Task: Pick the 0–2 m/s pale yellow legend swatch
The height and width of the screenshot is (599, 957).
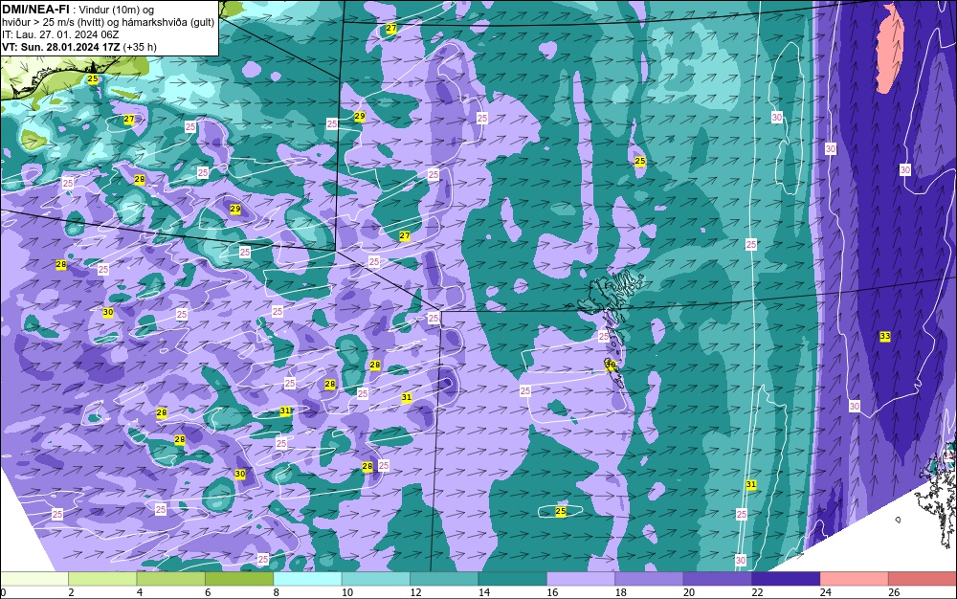Action: [x=34, y=579]
